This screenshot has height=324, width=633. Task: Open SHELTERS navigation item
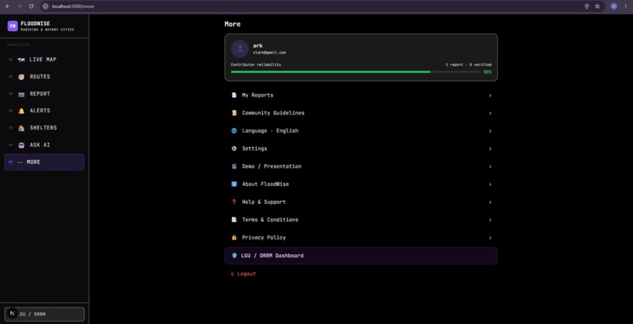(x=45, y=128)
